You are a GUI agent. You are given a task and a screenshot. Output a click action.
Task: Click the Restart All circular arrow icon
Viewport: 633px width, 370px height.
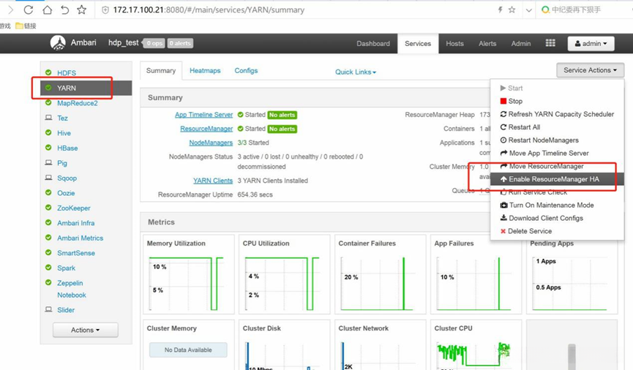coord(503,127)
